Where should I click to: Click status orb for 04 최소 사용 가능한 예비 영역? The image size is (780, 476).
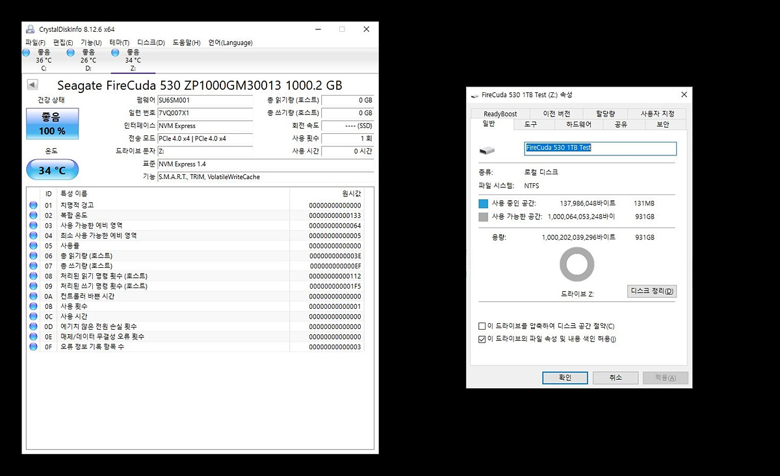(x=33, y=235)
